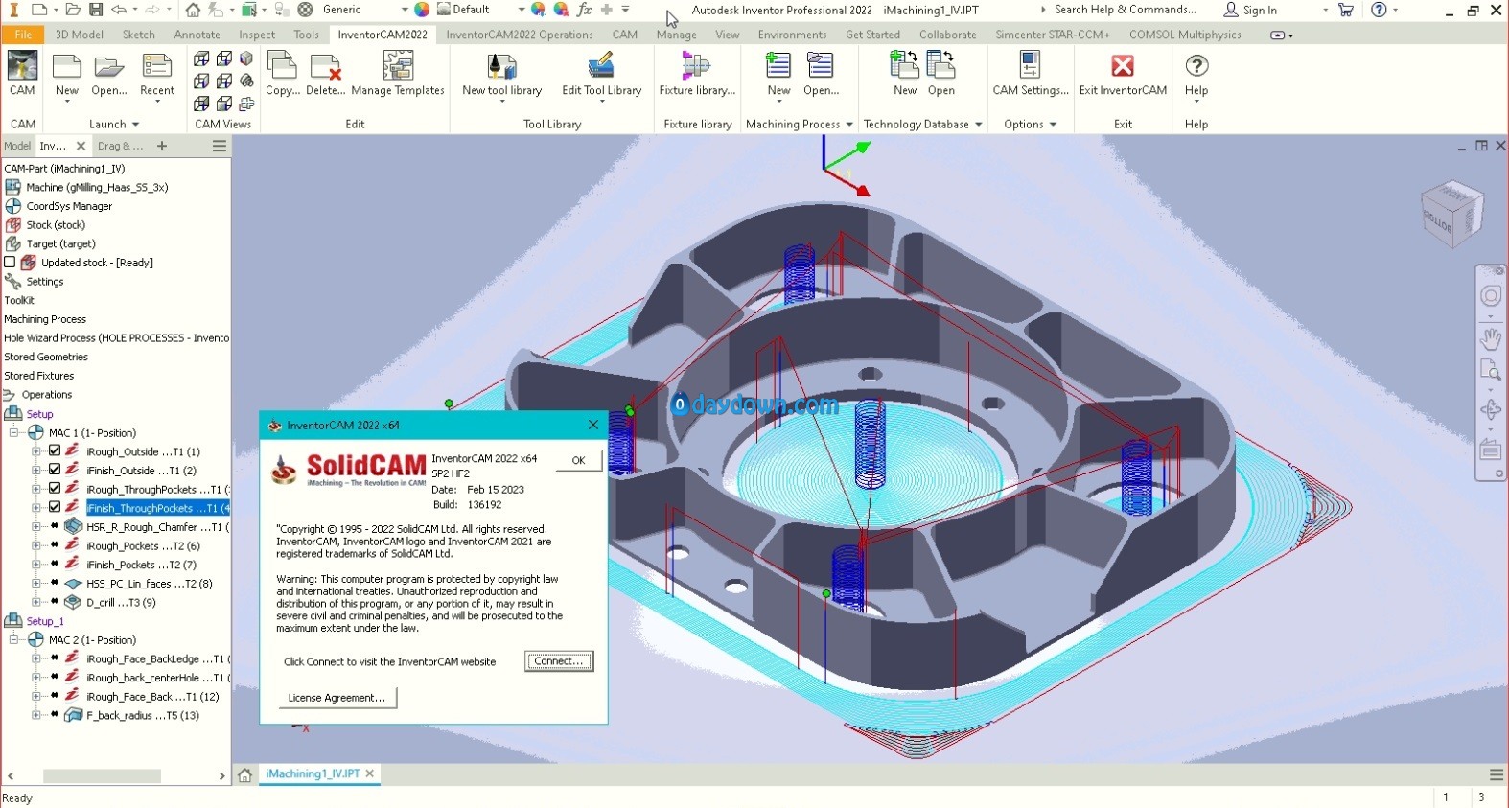The width and height of the screenshot is (1509, 808).
Task: Open the Recent CAM parts list
Action: point(157,75)
